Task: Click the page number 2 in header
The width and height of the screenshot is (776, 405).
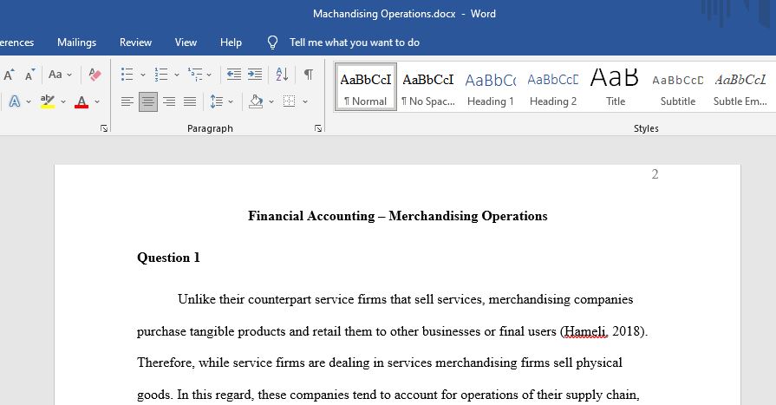Action: (655, 174)
